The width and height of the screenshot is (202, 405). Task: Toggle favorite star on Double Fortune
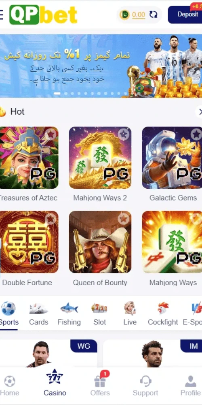tap(50, 219)
